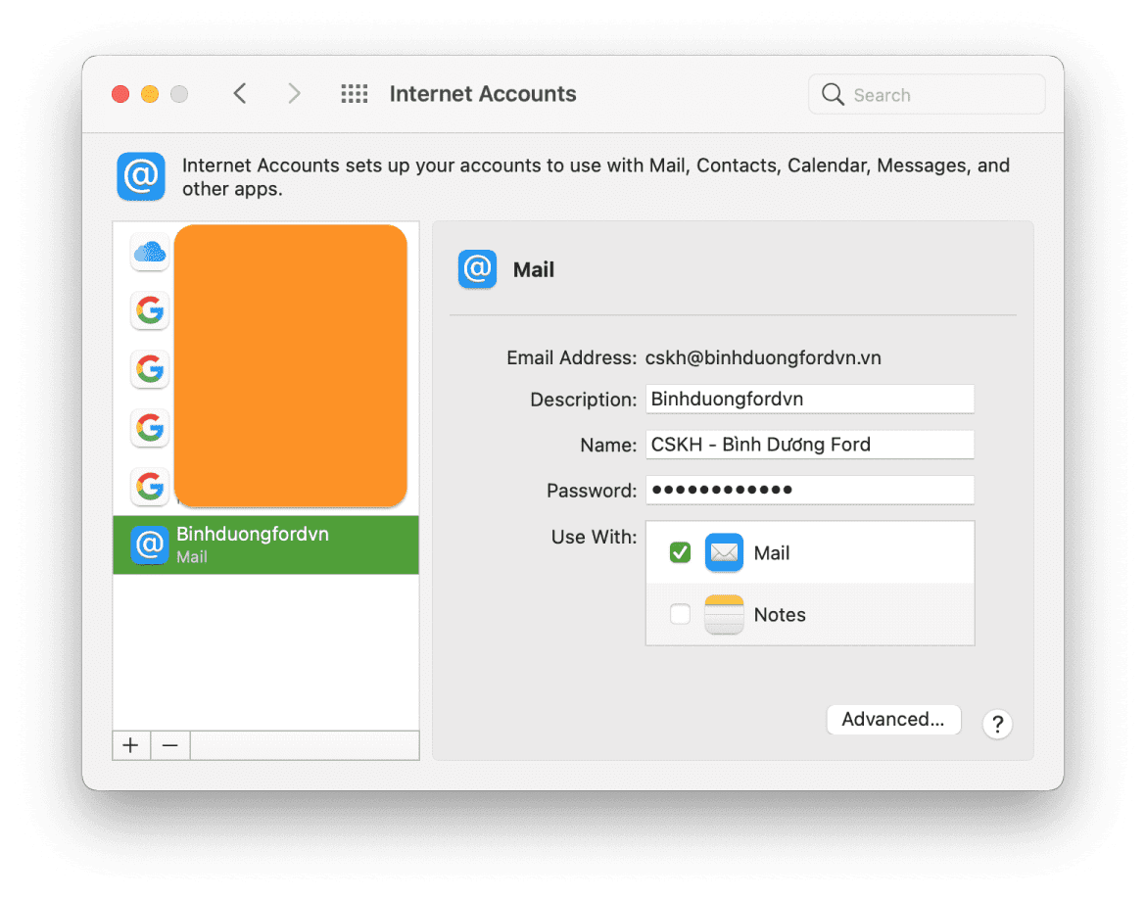Click the Notes app icon beside its checkbox
This screenshot has height=899, width=1146.
(724, 614)
